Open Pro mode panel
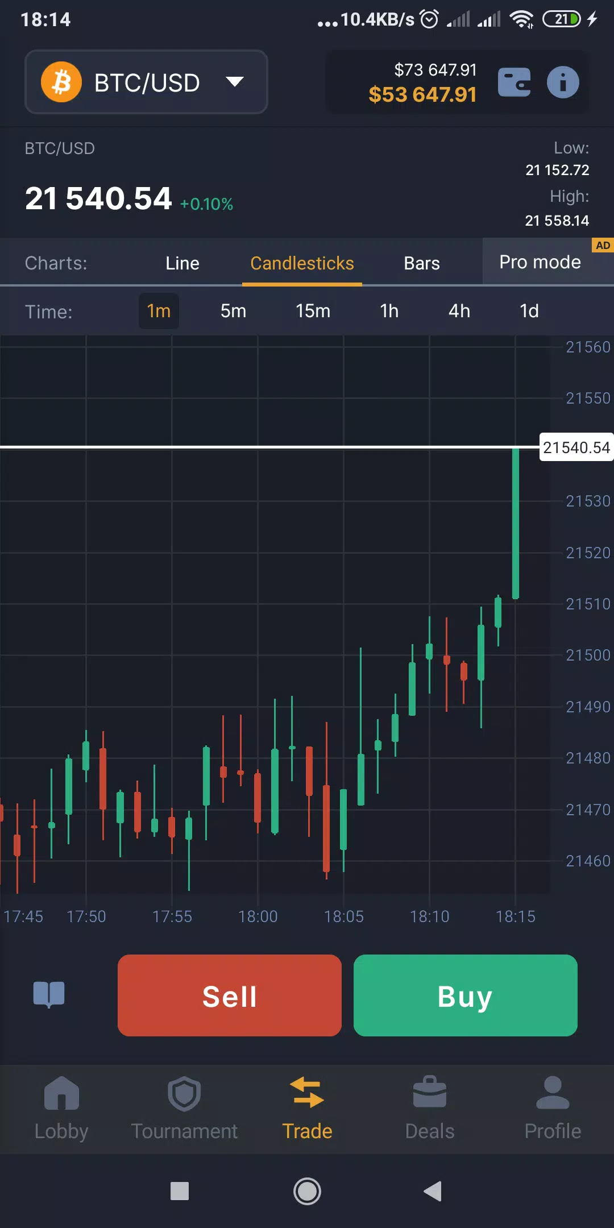 tap(540, 262)
